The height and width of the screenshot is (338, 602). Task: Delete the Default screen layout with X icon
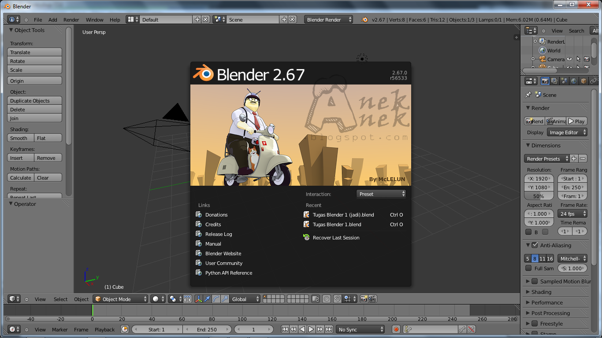tap(205, 19)
